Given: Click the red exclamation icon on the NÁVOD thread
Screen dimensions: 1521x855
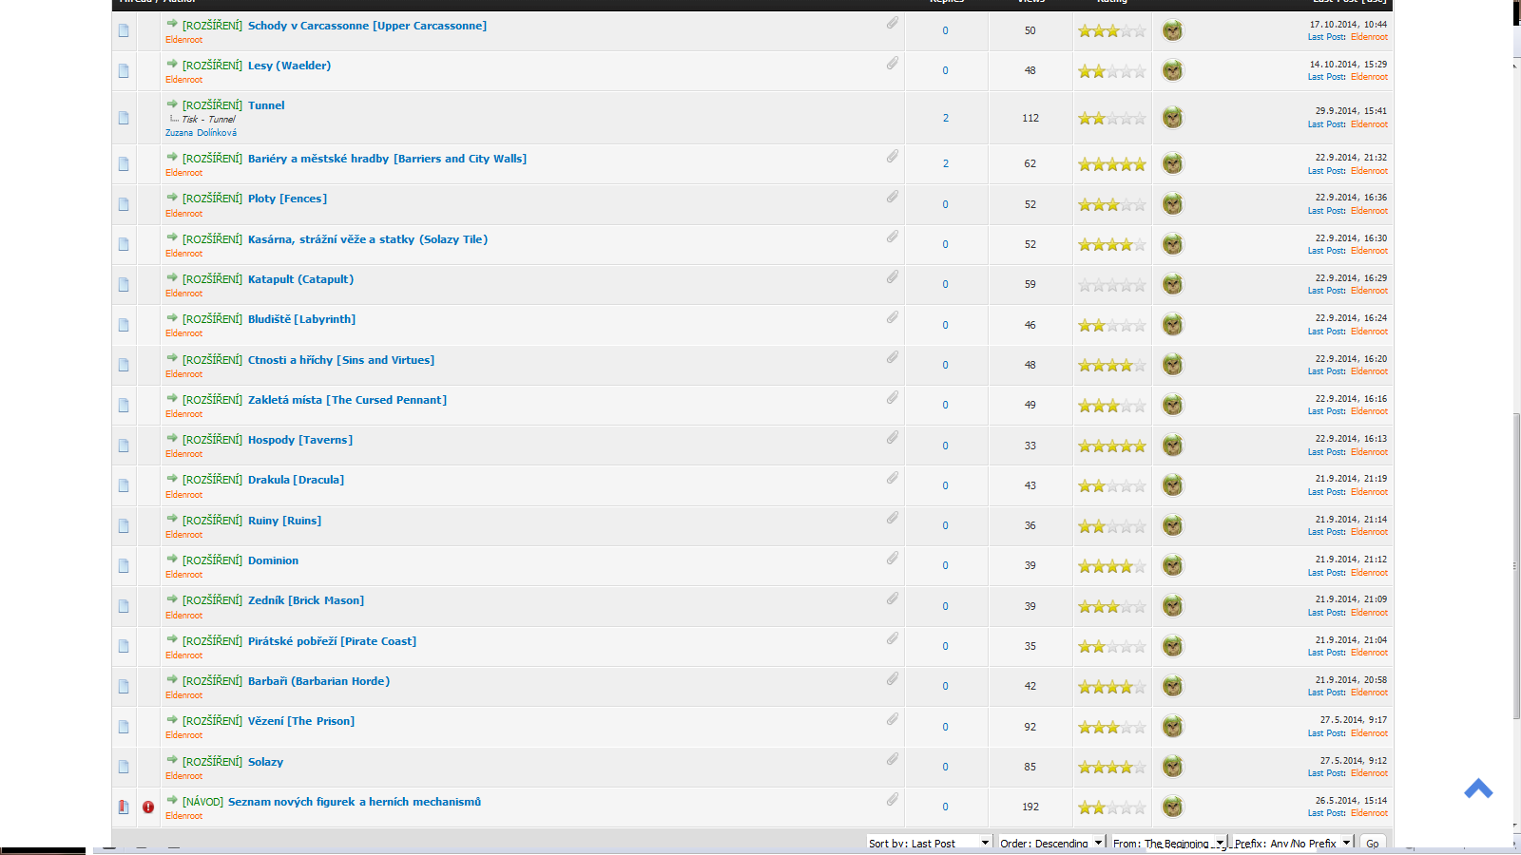Looking at the screenshot, I should tap(148, 807).
